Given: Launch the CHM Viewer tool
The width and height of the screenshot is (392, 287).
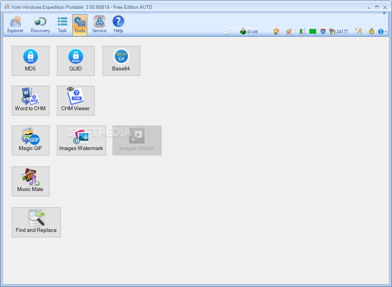Looking at the screenshot, I should tap(76, 101).
